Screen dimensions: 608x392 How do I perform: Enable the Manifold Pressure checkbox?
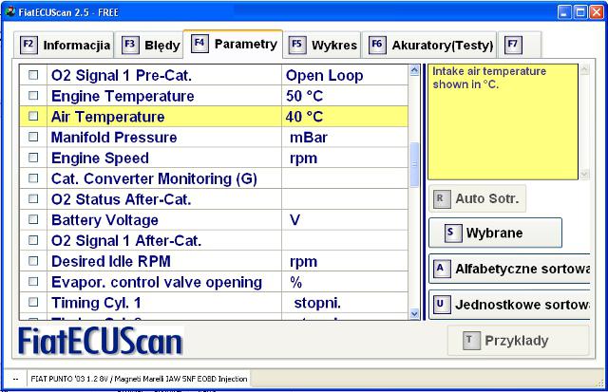(33, 137)
